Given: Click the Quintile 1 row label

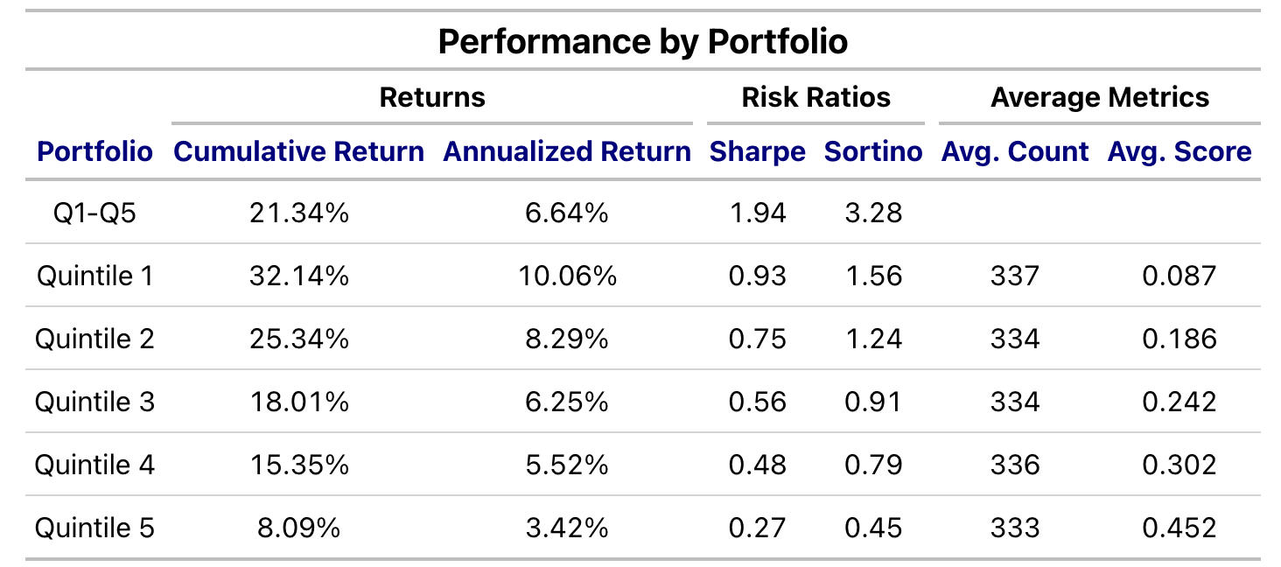Looking at the screenshot, I should coord(94,276).
